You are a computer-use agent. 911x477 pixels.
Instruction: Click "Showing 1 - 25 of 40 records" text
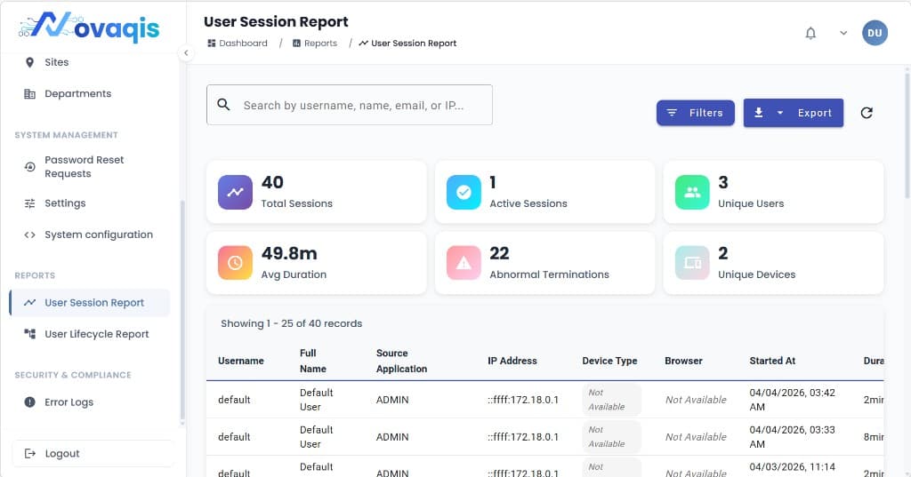(x=291, y=323)
